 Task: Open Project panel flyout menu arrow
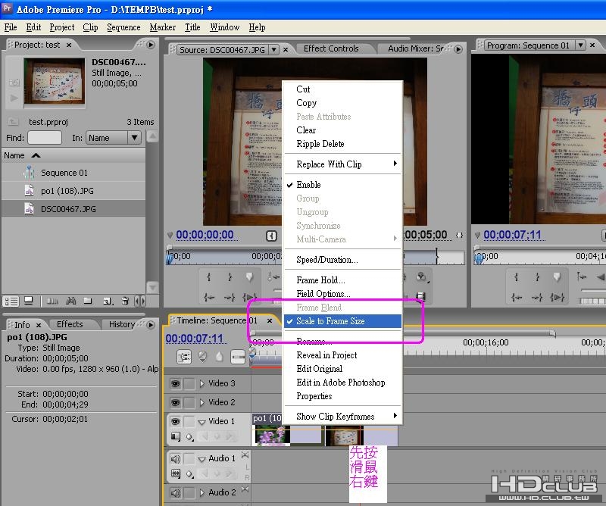coord(151,45)
